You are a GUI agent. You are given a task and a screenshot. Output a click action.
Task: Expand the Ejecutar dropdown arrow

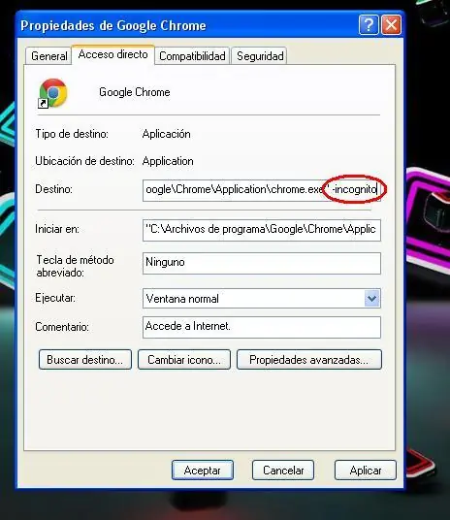[x=371, y=299]
